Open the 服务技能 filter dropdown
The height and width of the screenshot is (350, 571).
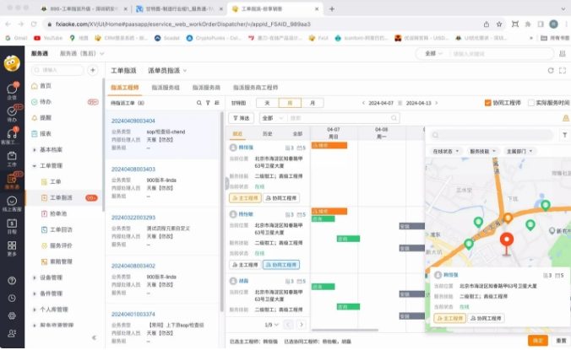pyautogui.click(x=482, y=151)
